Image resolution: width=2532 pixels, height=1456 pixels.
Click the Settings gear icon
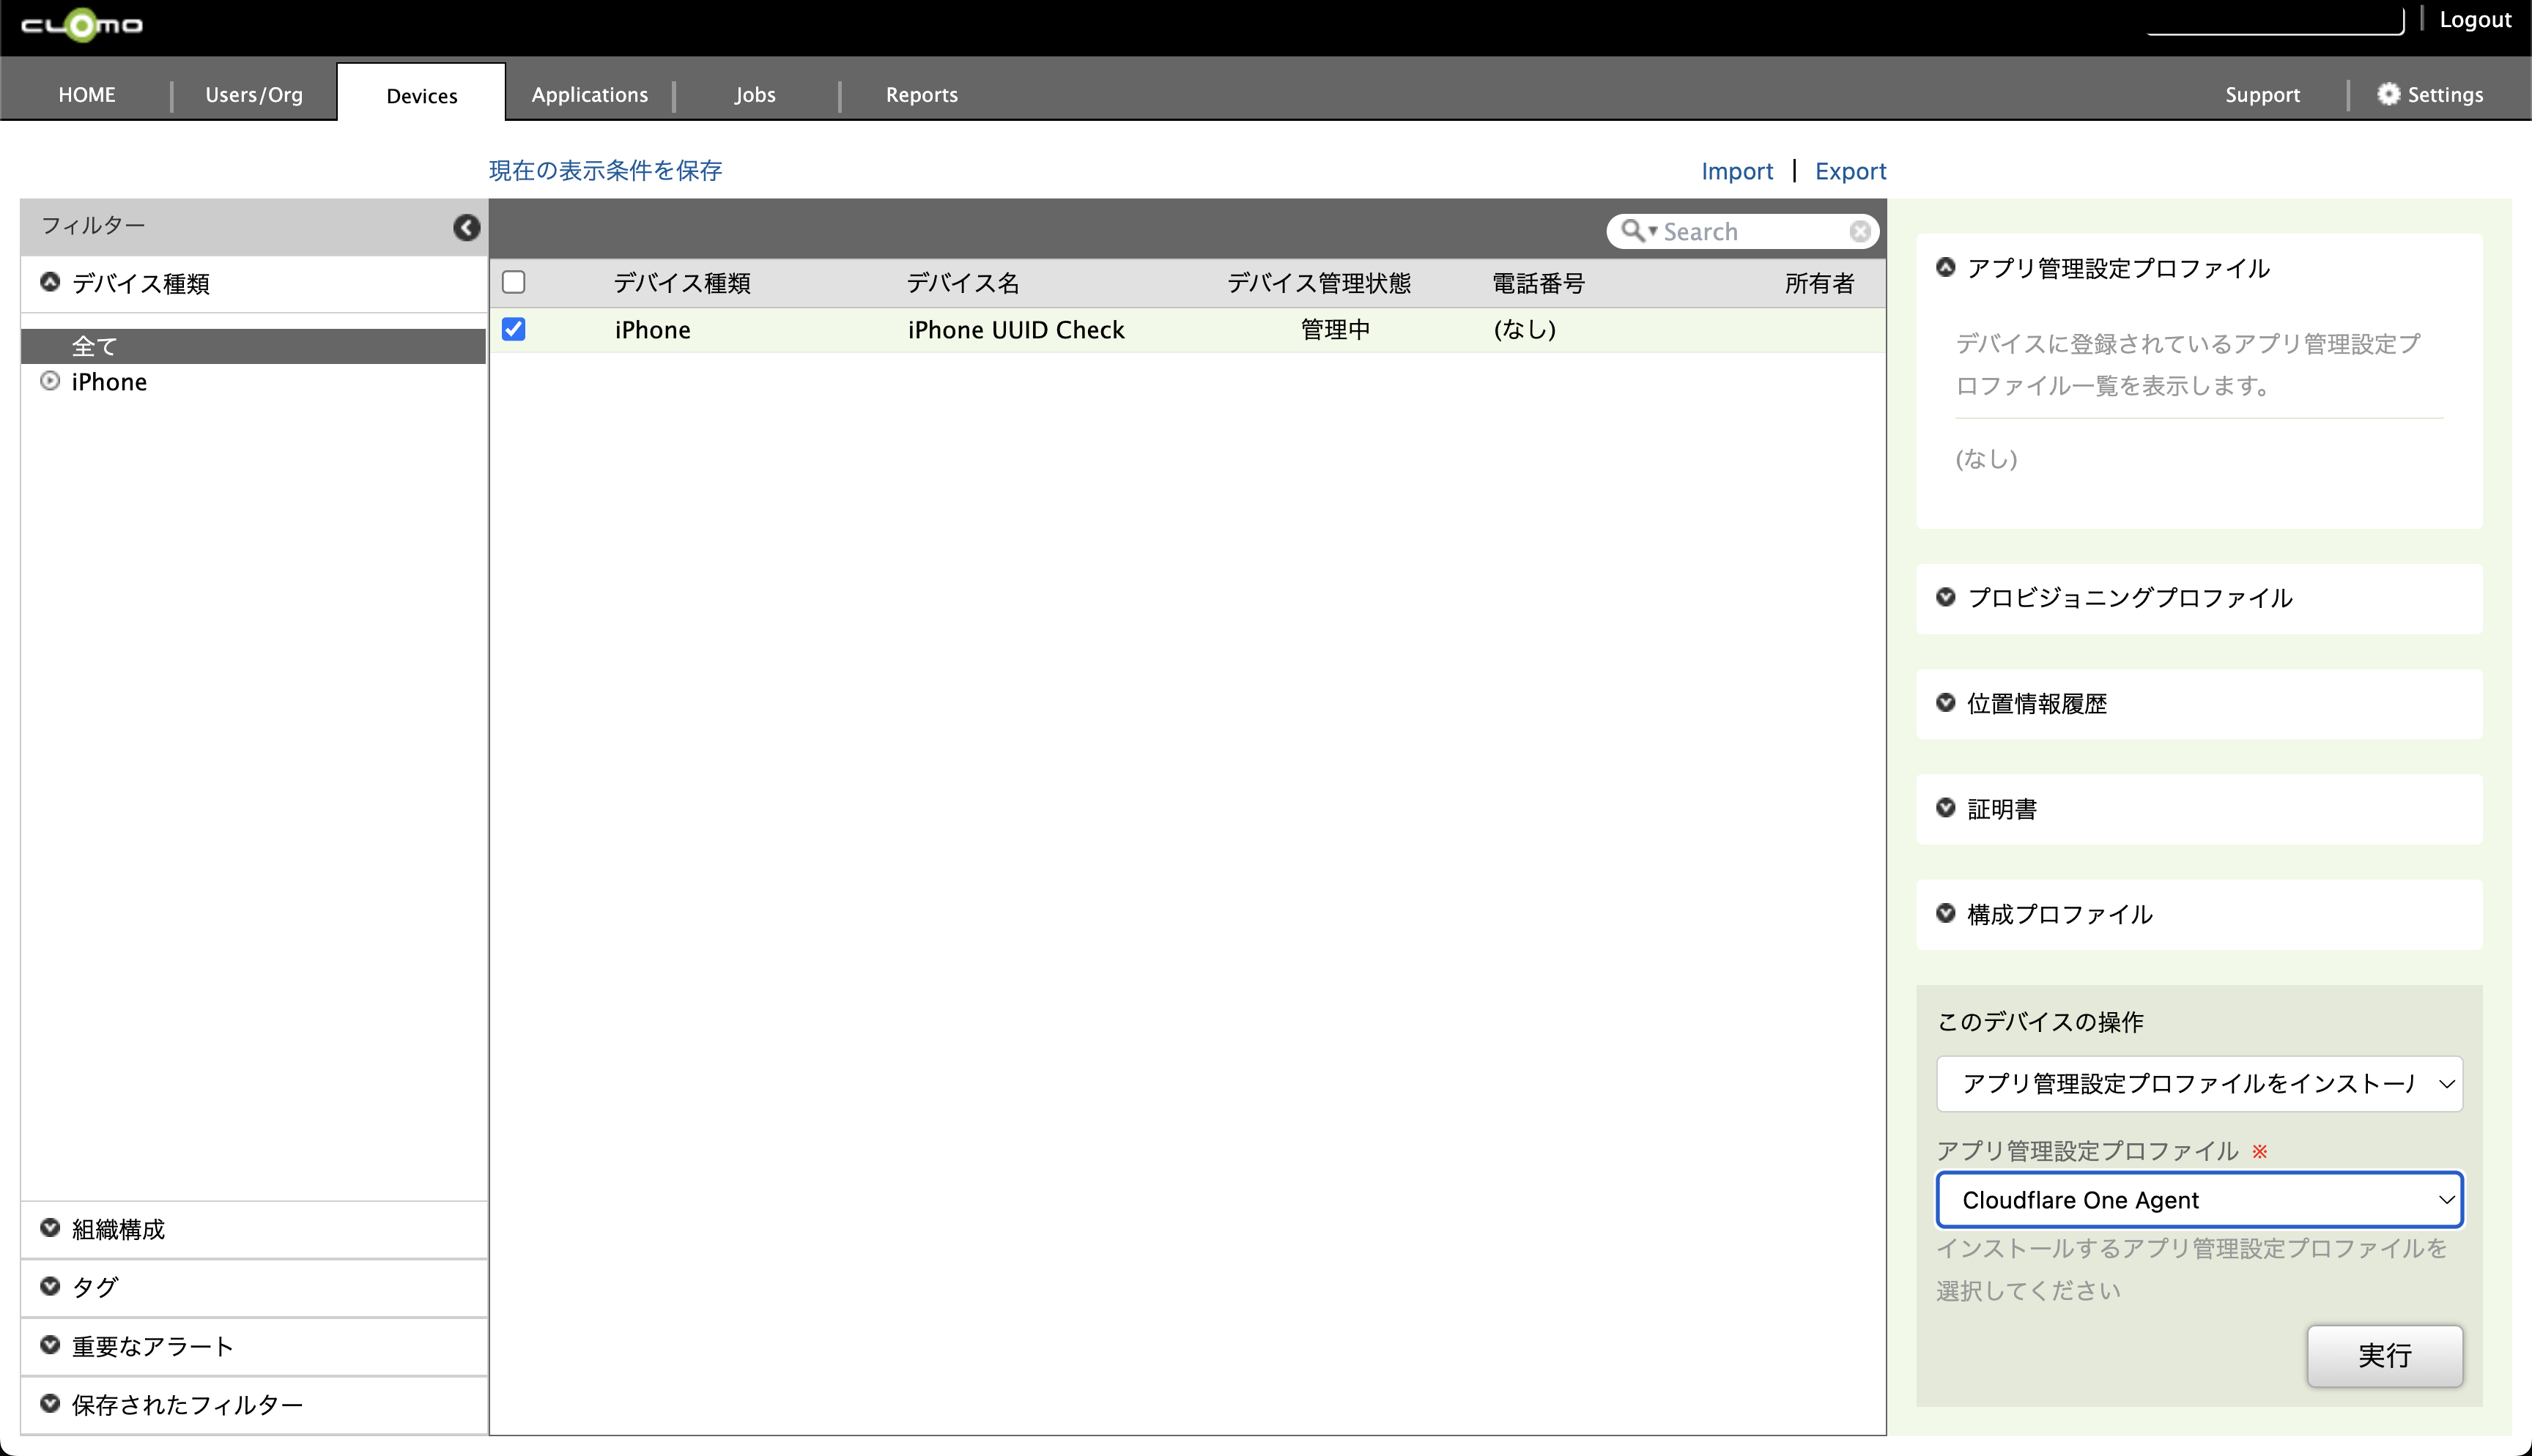(x=2388, y=94)
